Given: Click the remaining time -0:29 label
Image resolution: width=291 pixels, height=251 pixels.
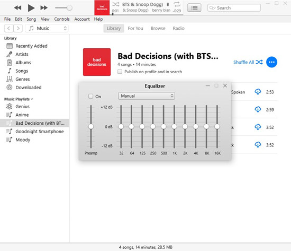Looking at the screenshot, I should tap(177, 11).
